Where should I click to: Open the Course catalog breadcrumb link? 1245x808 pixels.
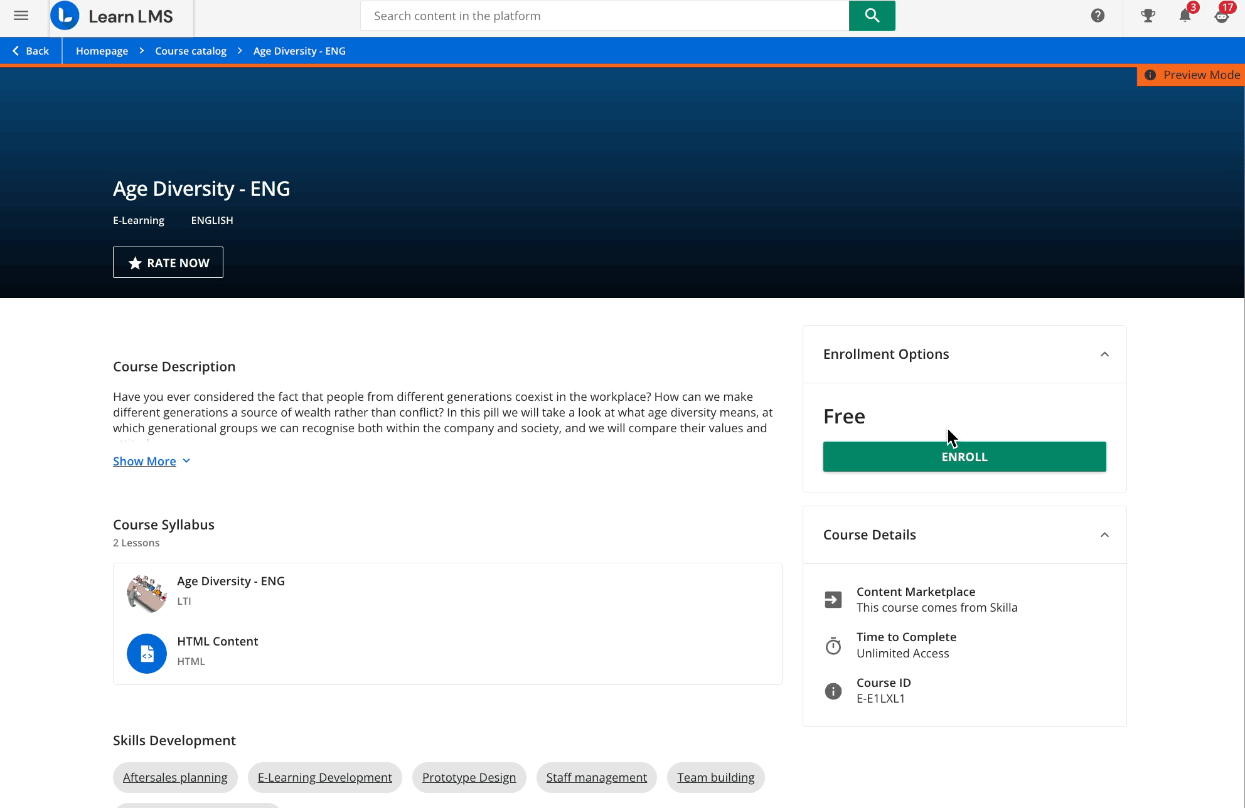pos(190,51)
